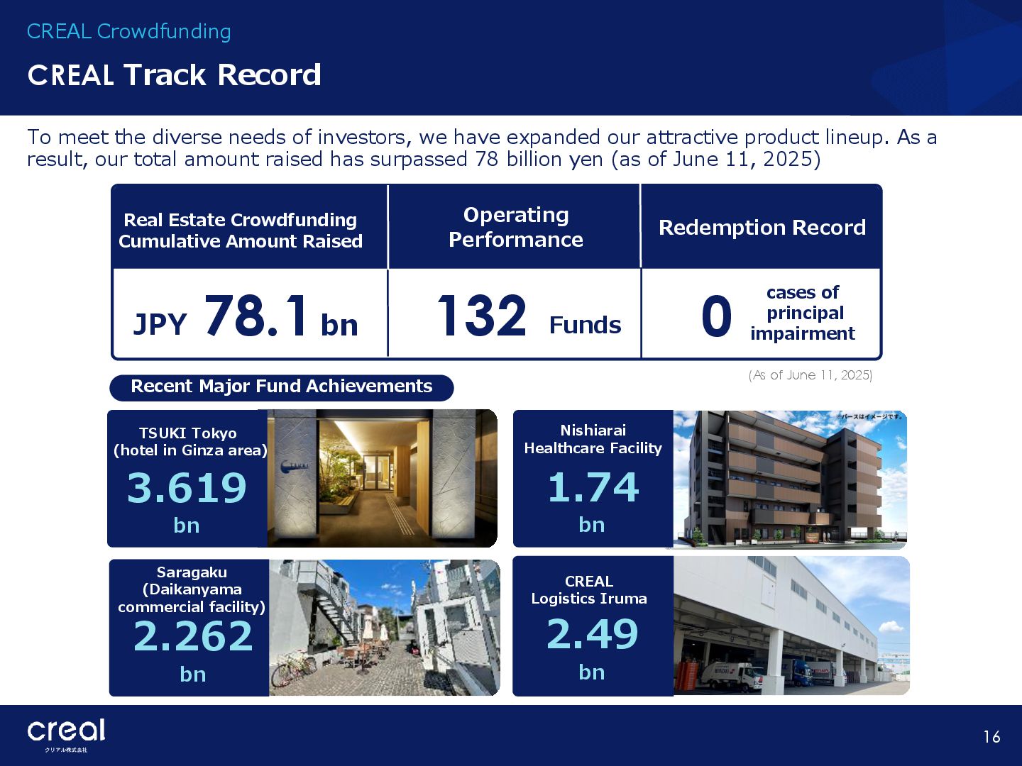
Task: Open the Saragaku Daikanyama street photo
Action: 384,628
